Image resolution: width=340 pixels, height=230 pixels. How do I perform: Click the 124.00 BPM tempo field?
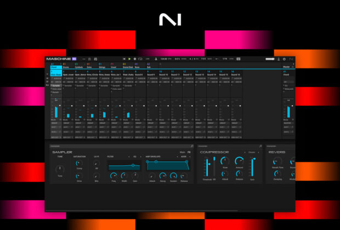click(166, 59)
